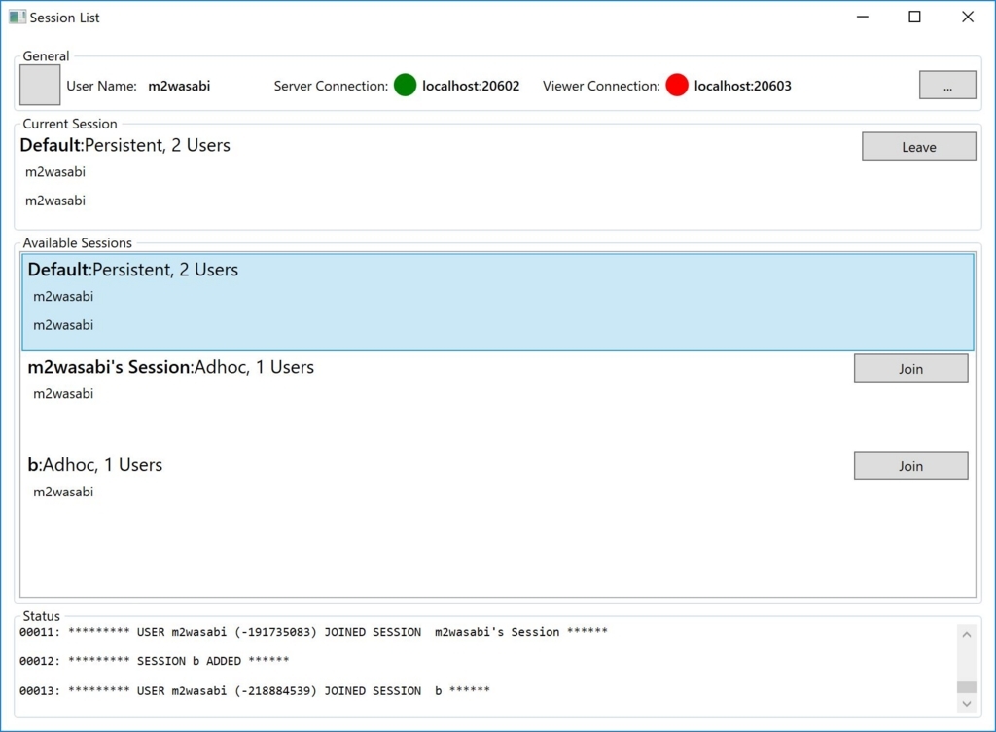The image size is (996, 732).
Task: Open the ellipsis settings button
Action: 947,85
